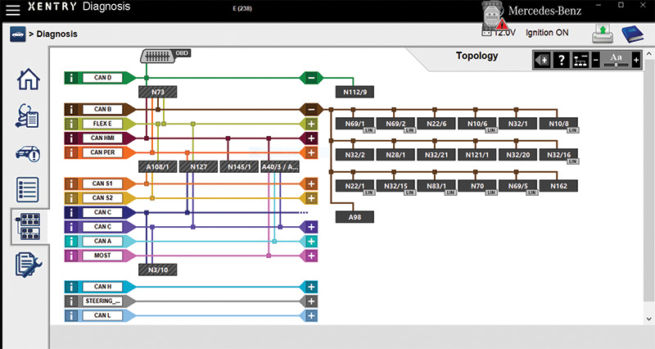The width and height of the screenshot is (655, 349).
Task: Open vehicle fault warning icon in sidebar
Action: tap(28, 153)
